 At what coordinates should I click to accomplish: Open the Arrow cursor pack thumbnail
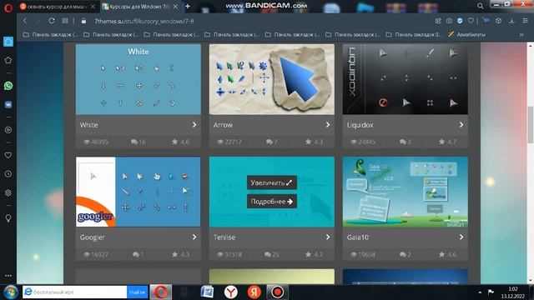point(272,79)
